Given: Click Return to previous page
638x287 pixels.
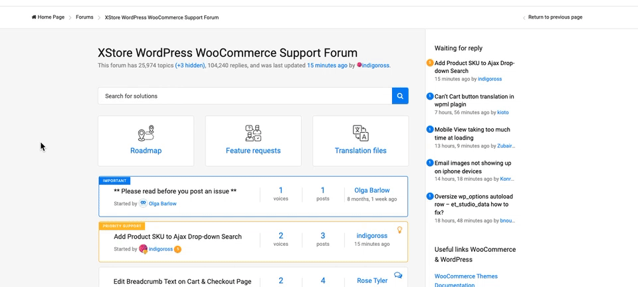Looking at the screenshot, I should [555, 17].
